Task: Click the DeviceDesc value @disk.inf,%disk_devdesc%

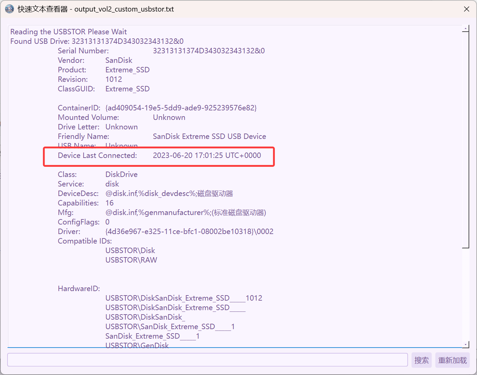Action: (169, 193)
